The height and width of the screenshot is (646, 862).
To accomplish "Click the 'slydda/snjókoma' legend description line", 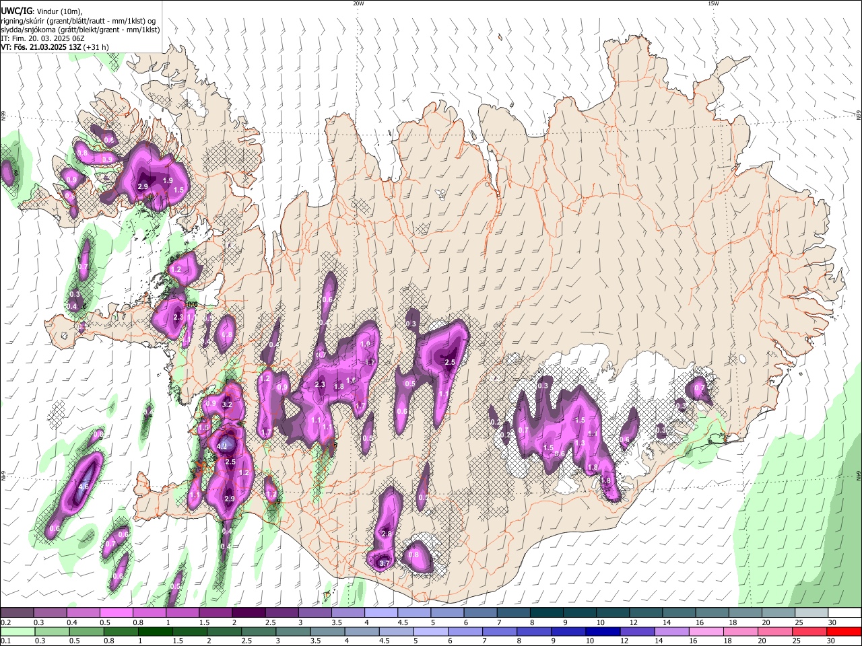I will click(x=80, y=30).
